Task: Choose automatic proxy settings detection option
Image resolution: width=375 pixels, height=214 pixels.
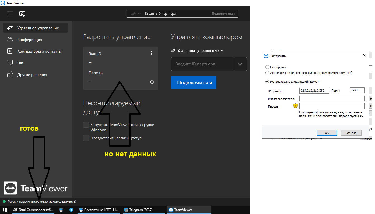Action: 267,73
